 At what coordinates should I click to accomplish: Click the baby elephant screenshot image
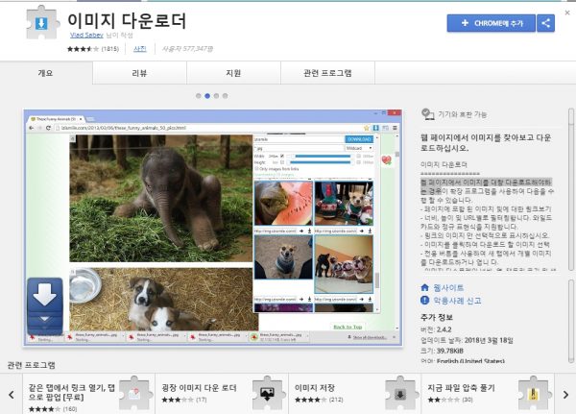pyautogui.click(x=161, y=198)
